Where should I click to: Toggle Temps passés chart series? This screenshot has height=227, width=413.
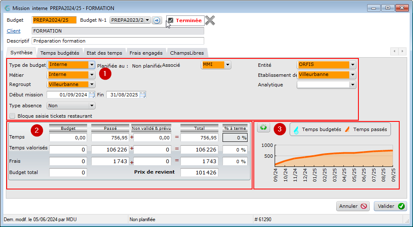[x=366, y=129]
